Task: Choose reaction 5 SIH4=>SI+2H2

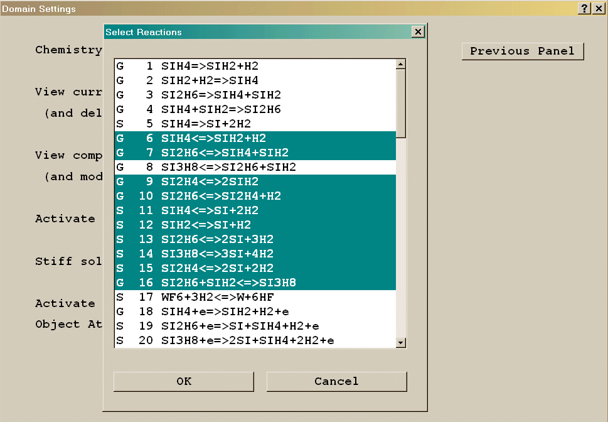Action: point(206,124)
